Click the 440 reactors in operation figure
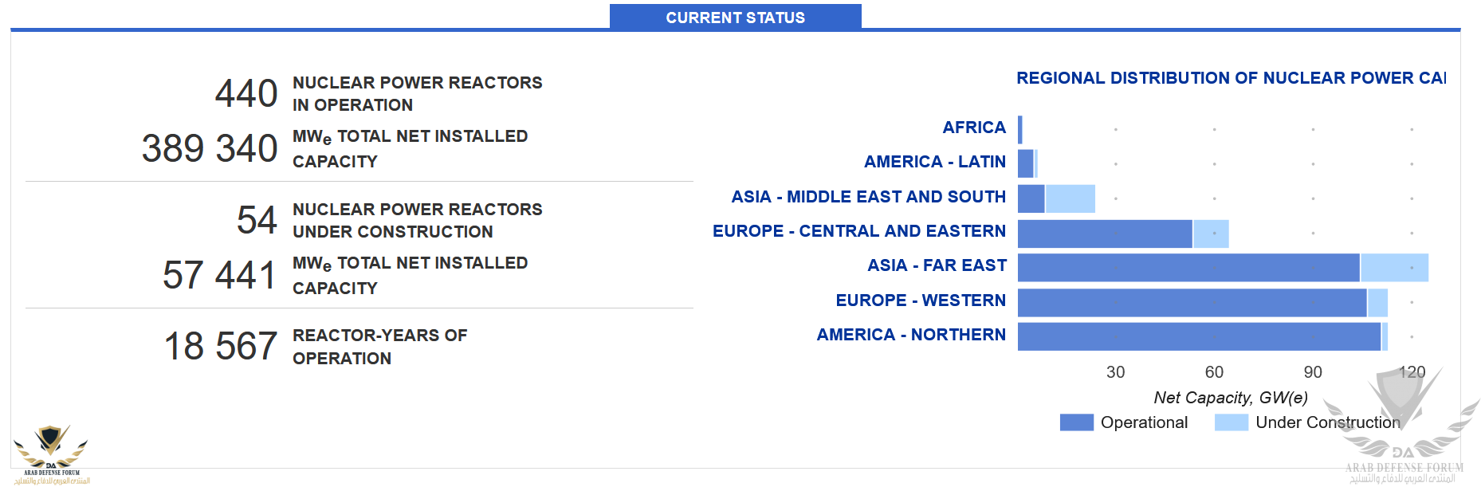1481x487 pixels. coord(246,93)
